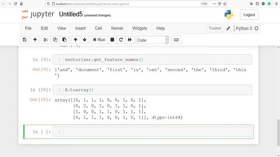Open the browser hamburger menu

[x=276, y=4]
